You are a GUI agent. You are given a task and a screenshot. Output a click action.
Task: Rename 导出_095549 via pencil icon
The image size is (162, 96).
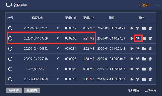point(58,68)
